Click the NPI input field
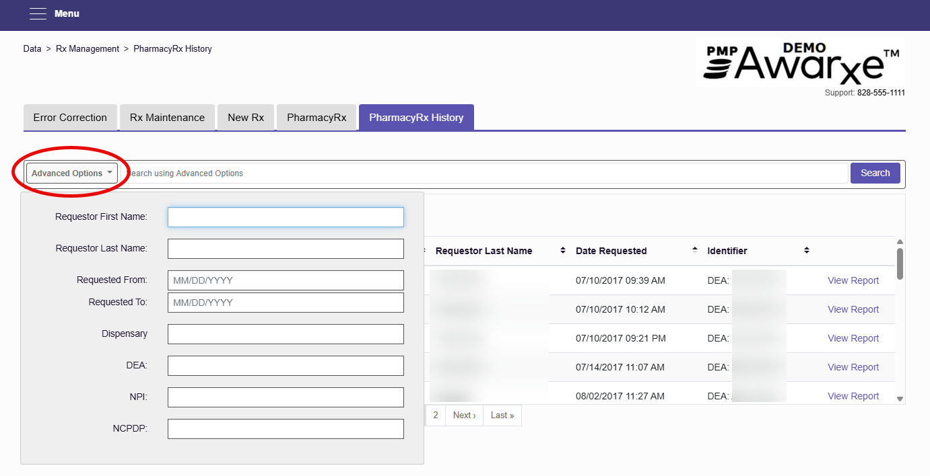The height and width of the screenshot is (476, 930). 286,397
